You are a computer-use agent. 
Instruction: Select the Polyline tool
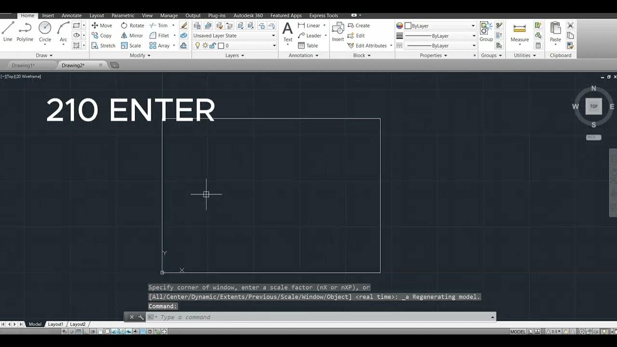point(25,31)
